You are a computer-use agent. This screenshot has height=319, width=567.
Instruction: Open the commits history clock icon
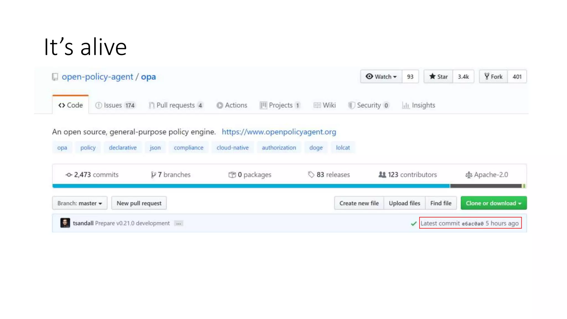coord(69,175)
